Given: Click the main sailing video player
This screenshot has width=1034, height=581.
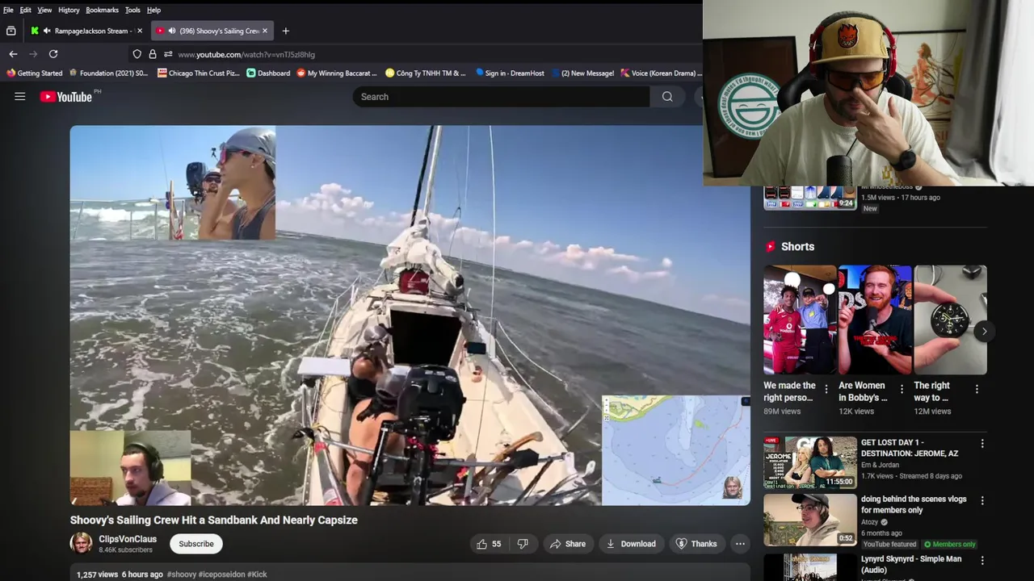Looking at the screenshot, I should click(410, 316).
